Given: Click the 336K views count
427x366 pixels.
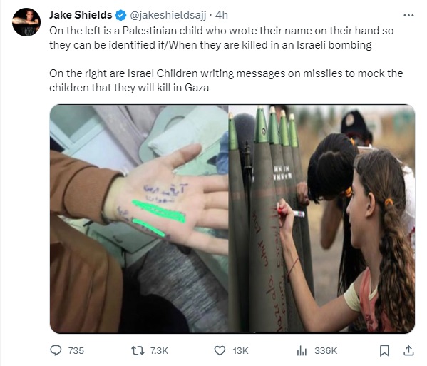Looking at the screenshot, I should pyautogui.click(x=326, y=350).
